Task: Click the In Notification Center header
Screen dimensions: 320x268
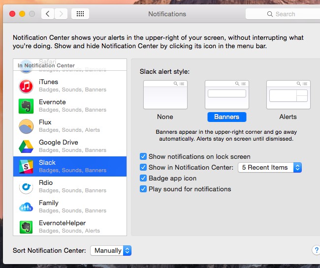Action: tap(46, 65)
